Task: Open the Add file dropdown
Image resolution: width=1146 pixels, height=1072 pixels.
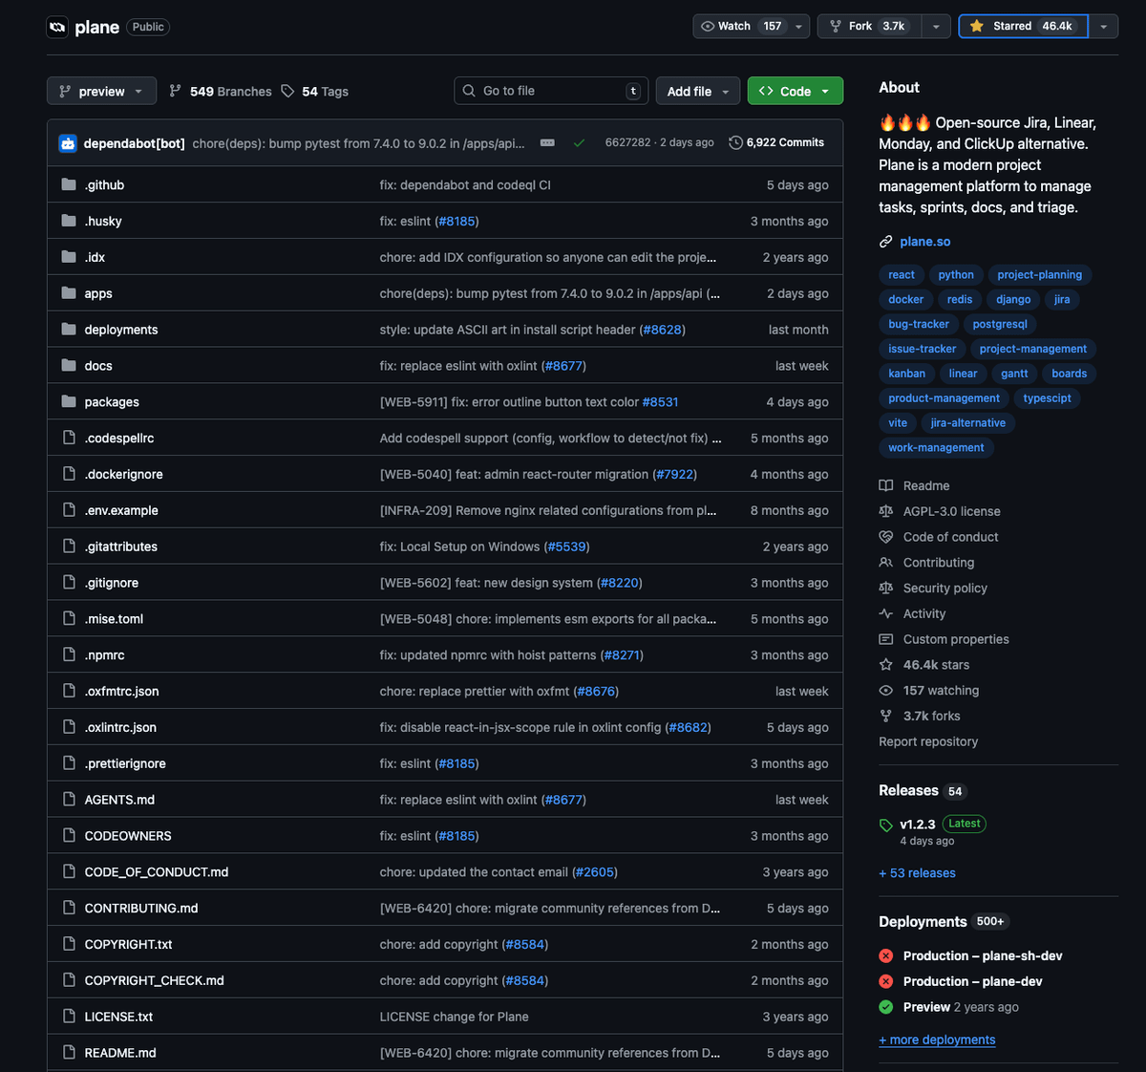Action: tap(698, 91)
